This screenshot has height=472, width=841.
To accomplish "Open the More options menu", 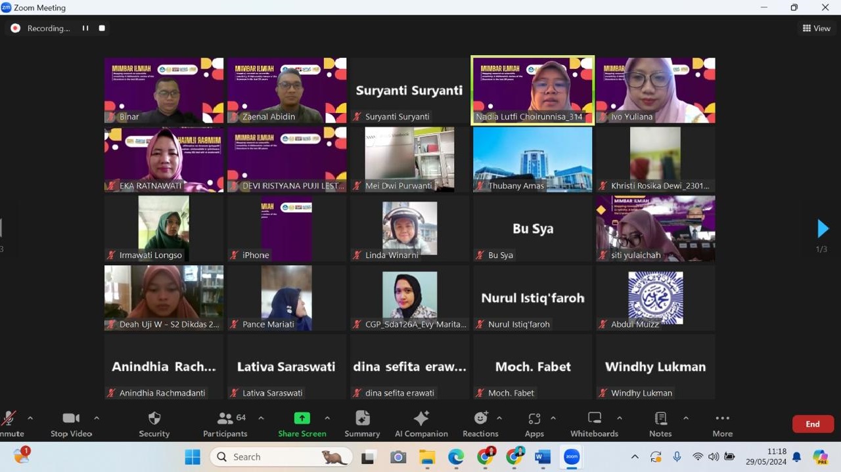I will (722, 419).
